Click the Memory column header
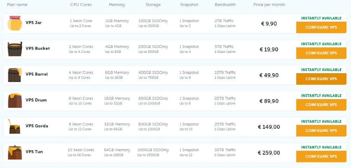 click(117, 5)
